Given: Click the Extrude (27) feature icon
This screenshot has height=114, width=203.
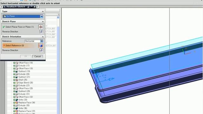Looking at the screenshot, I should point(17,85).
